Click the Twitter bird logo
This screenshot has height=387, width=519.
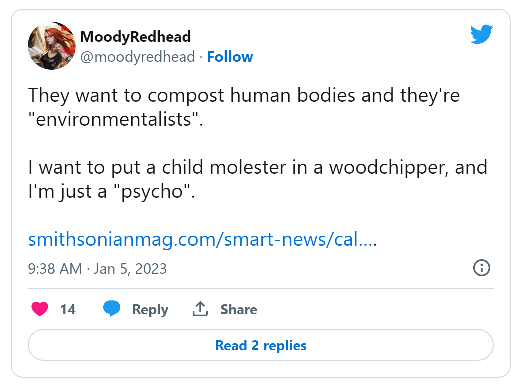(x=481, y=35)
